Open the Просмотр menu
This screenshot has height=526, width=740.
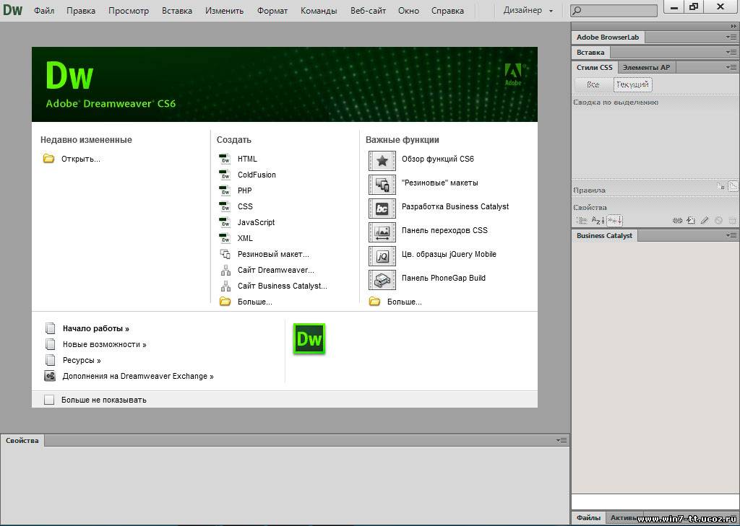(x=129, y=10)
